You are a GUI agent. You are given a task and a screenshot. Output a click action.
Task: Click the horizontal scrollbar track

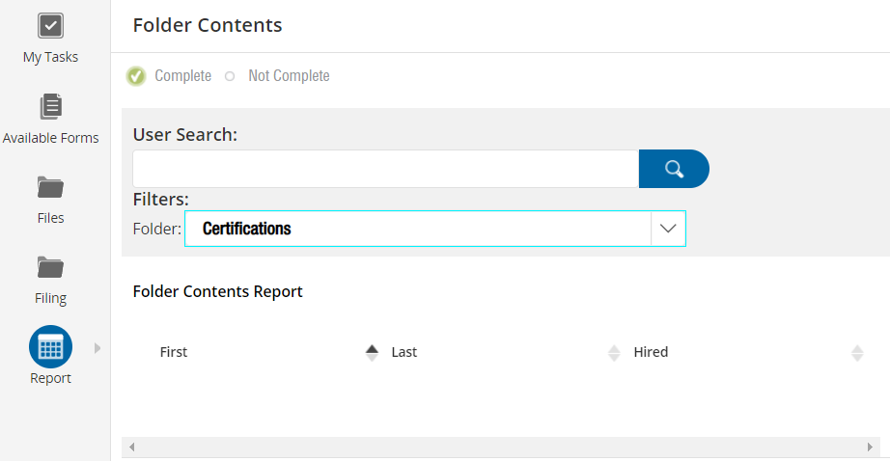500,447
